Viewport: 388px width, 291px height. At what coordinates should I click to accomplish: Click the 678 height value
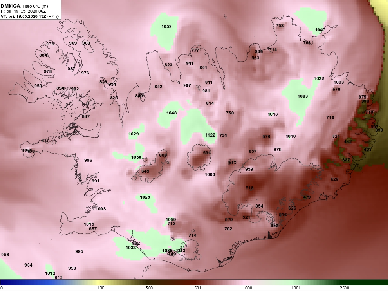(x=336, y=89)
